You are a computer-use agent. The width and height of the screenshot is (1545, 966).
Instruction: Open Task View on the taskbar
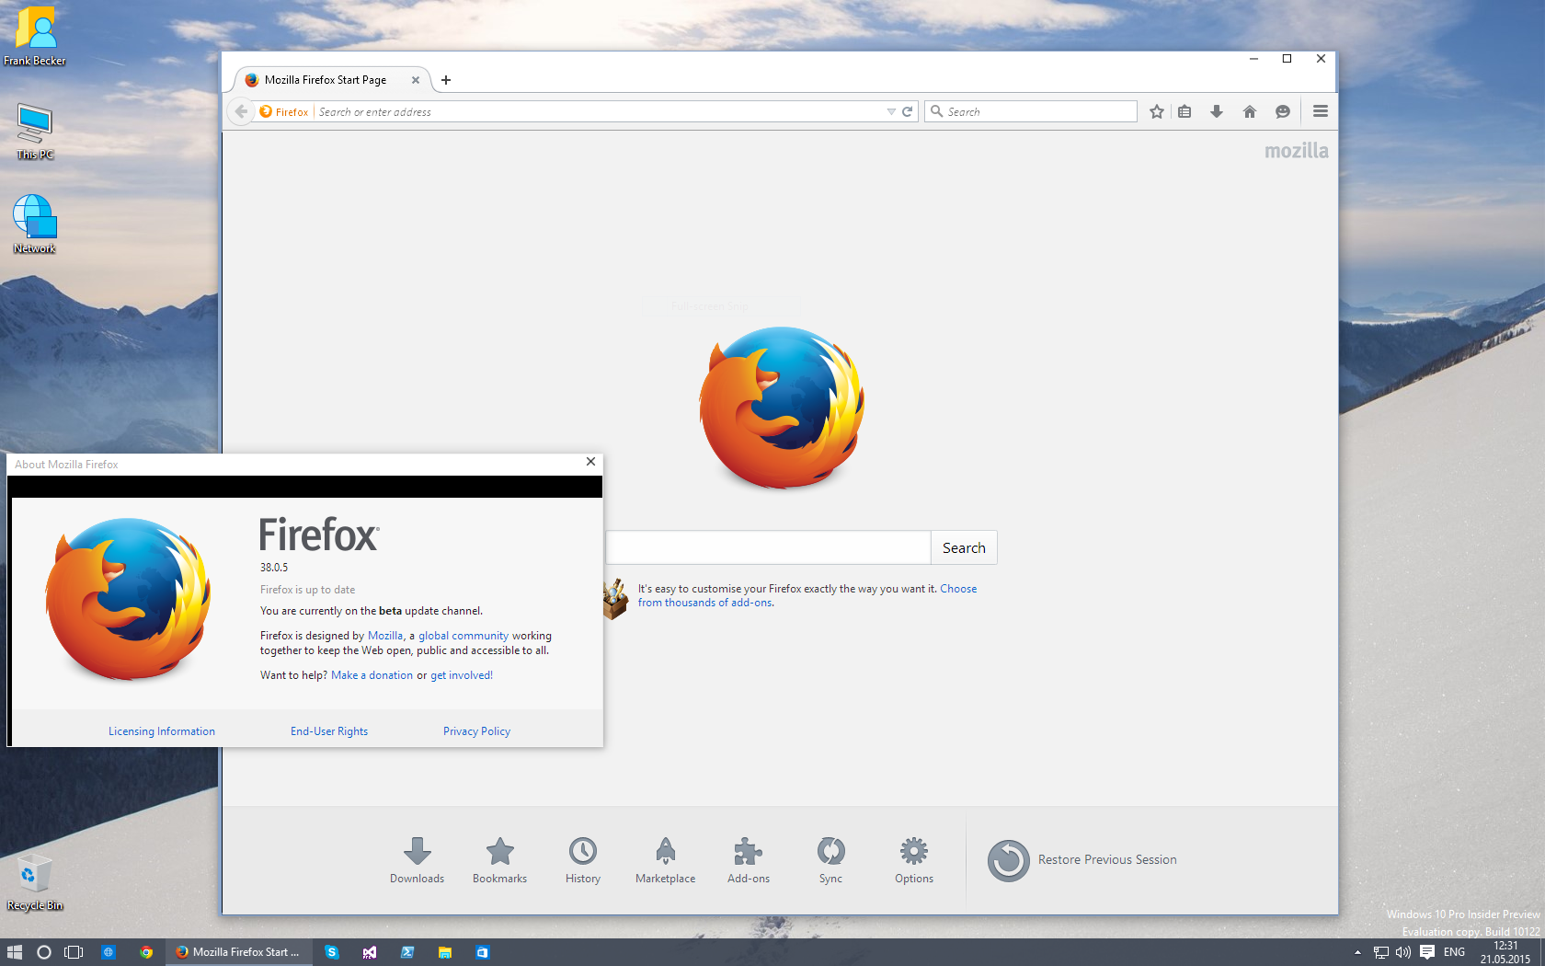(74, 952)
